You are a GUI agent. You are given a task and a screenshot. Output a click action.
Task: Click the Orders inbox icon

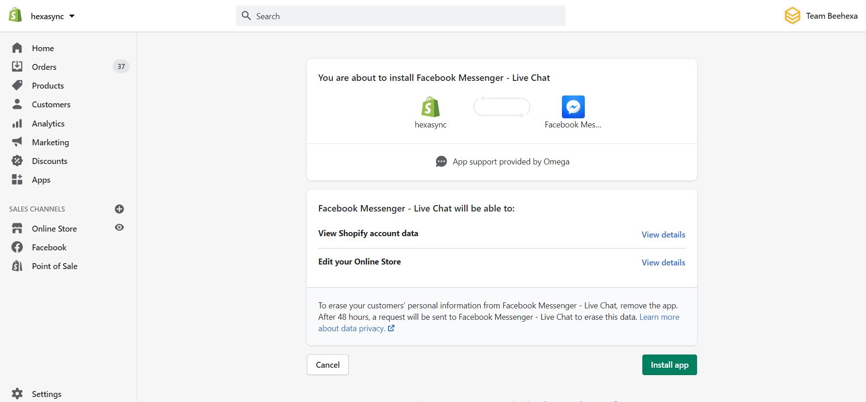tap(17, 67)
